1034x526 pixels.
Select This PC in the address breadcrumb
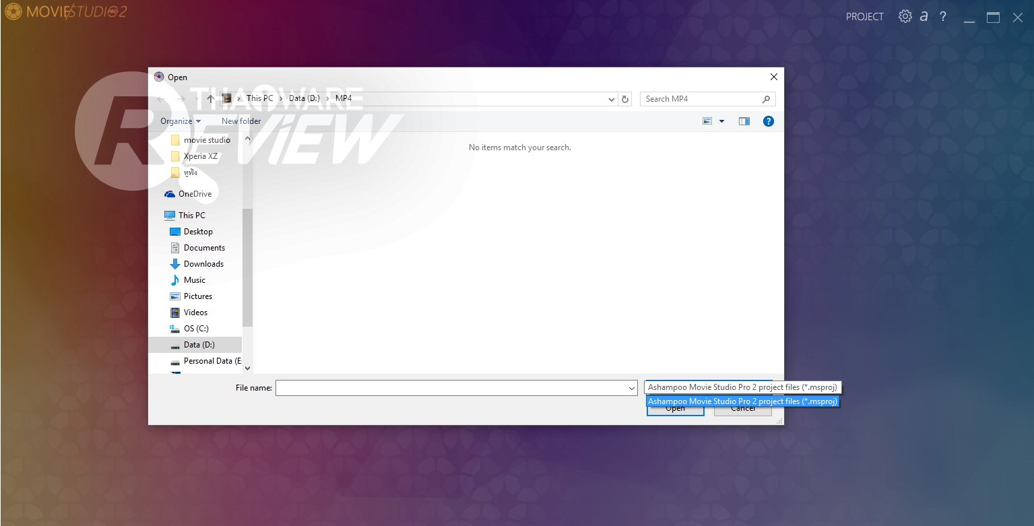click(260, 98)
